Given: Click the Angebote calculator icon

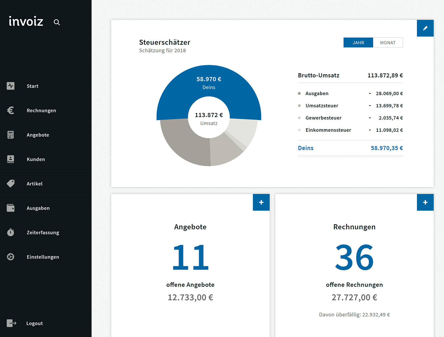Looking at the screenshot, I should click(11, 135).
